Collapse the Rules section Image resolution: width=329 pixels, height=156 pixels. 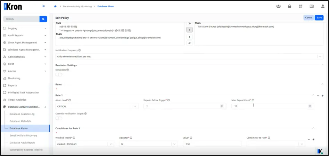pos(322,84)
